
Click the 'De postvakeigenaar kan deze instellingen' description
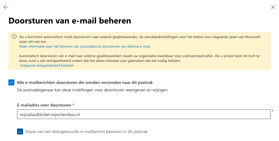click(93, 90)
